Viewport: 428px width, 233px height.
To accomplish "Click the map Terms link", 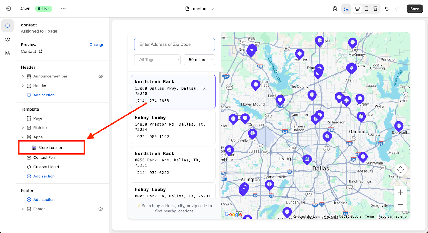I will click(370, 216).
